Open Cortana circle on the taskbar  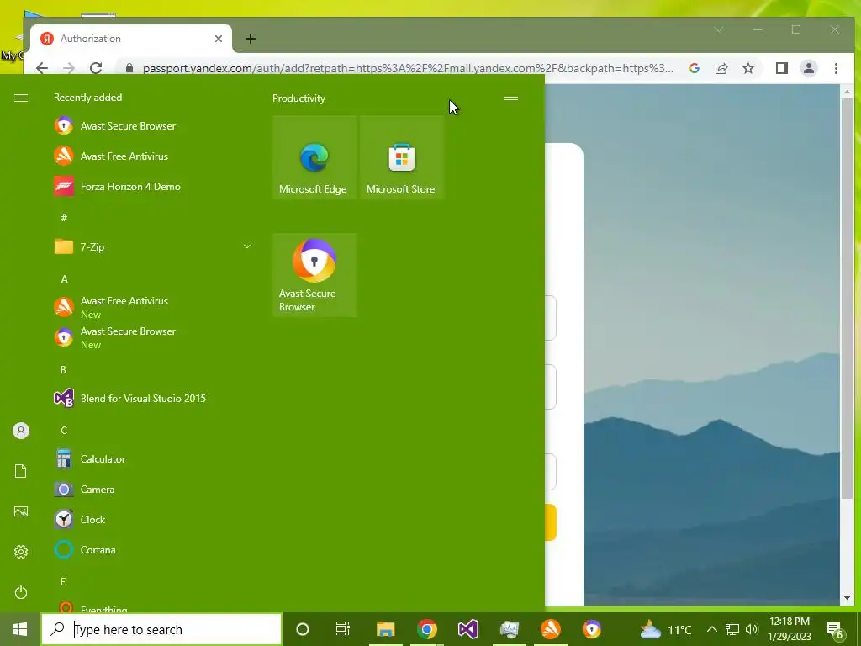tap(303, 629)
